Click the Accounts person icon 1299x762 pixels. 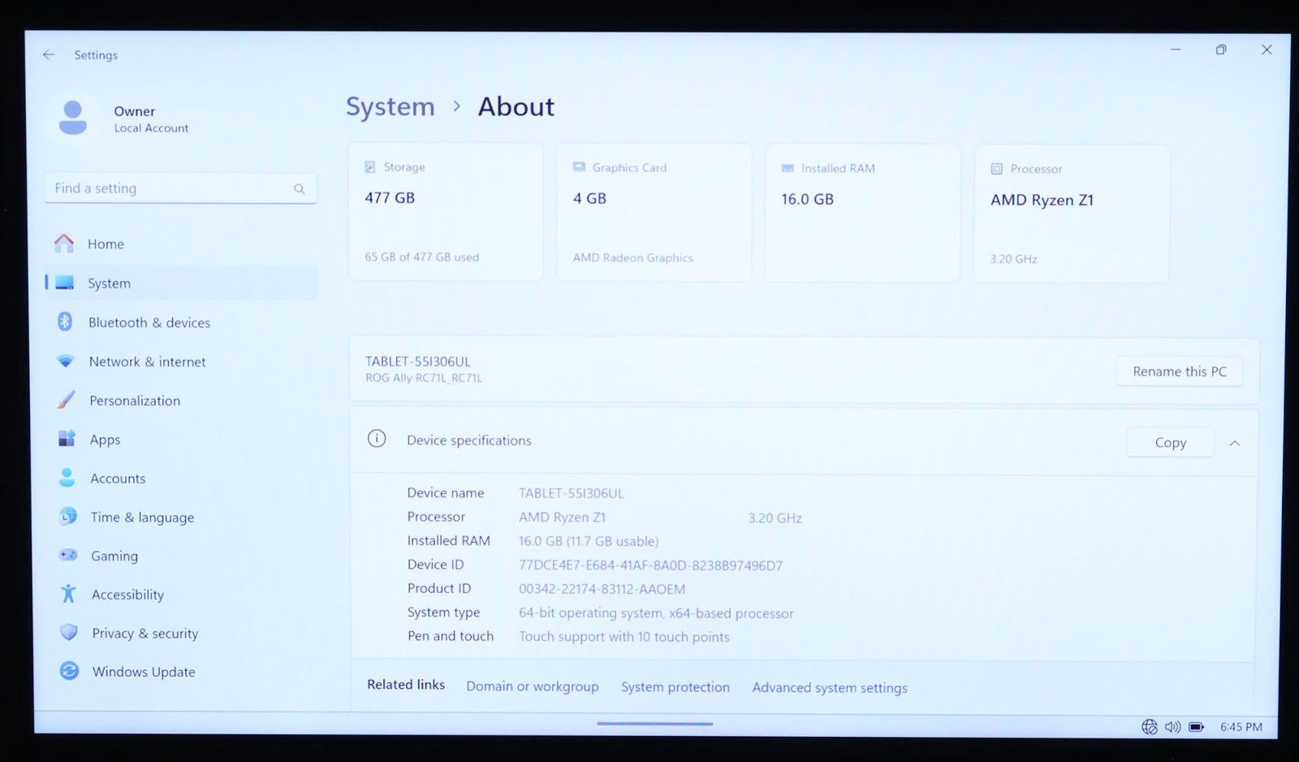click(67, 478)
